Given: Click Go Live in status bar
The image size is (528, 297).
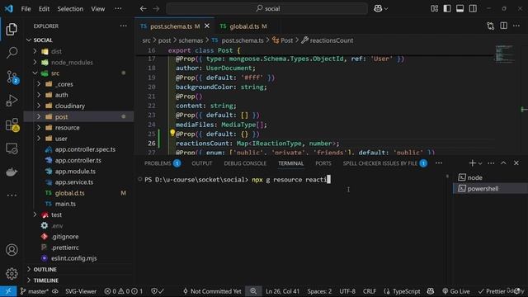Looking at the screenshot, I should pos(456,291).
